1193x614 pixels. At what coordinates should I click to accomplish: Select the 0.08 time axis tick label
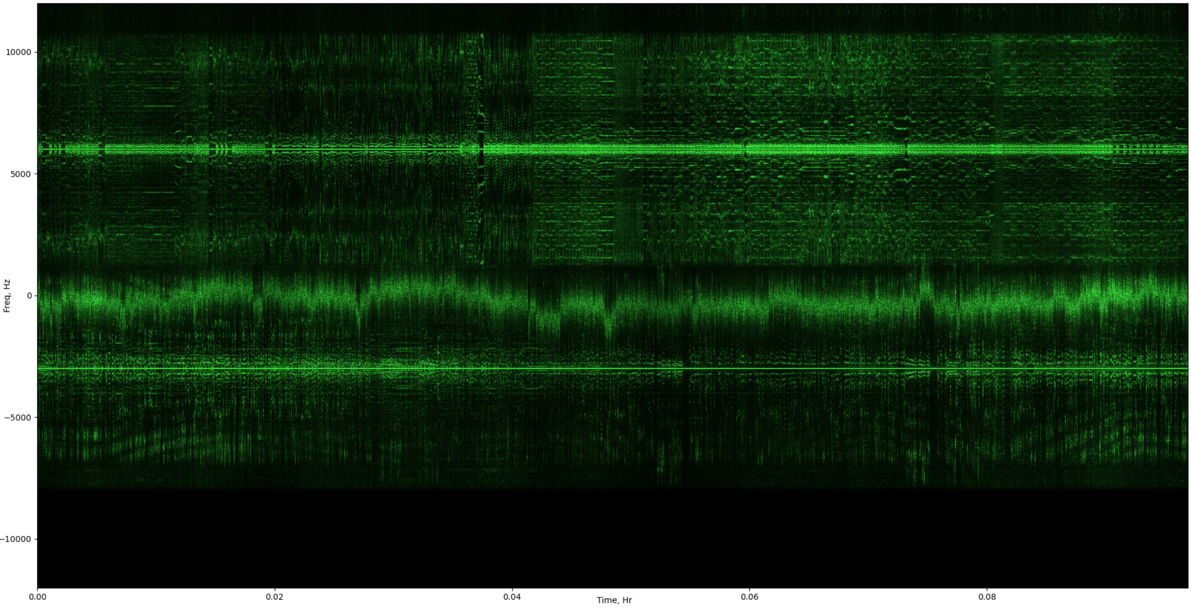pos(987,597)
